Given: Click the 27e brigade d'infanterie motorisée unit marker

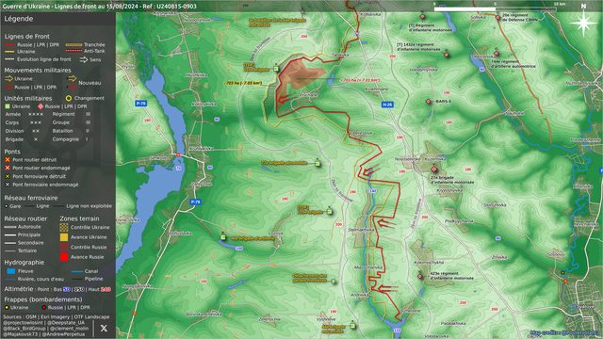Looking at the screenshot, I should [434, 169].
